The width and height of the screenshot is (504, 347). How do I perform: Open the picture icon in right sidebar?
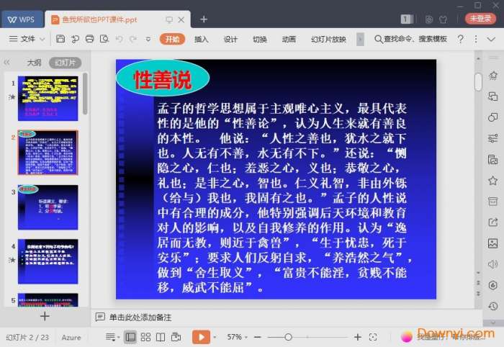click(x=492, y=243)
